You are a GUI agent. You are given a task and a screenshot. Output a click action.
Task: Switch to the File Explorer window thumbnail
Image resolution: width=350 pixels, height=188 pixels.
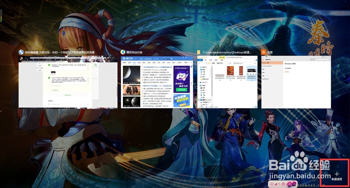point(227,82)
